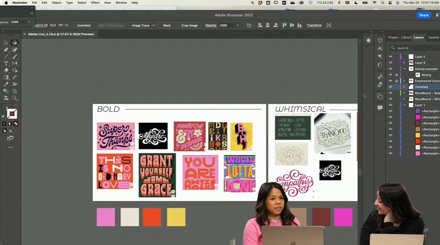This screenshot has height=245, width=440.
Task: Select the Type tool
Action: [x=6, y=64]
